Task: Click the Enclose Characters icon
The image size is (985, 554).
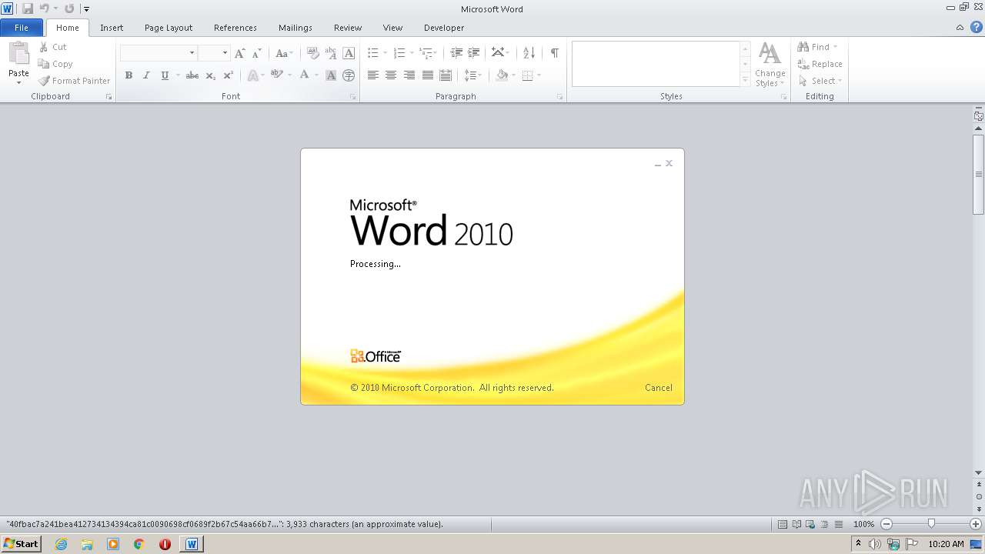Action: click(349, 75)
